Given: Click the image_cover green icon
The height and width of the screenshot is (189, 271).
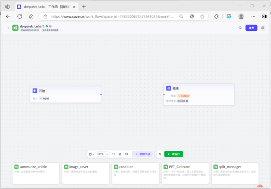Looking at the screenshot, I should [66, 167].
